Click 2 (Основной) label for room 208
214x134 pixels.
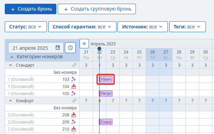pyautogui.click(x=21, y=115)
